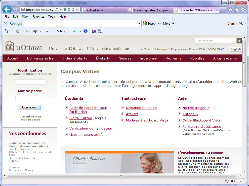Screen dimensions: 249x186
Task: Open the Print dropdown arrow
Action: pos(40,31)
